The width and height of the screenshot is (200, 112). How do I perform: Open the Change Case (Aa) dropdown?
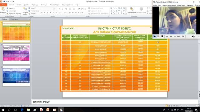click(x=60, y=13)
